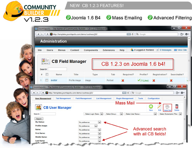Viewport: 192px width, 148px height.
Task: Click the Search field in CB User Manager
Action: tap(48, 114)
